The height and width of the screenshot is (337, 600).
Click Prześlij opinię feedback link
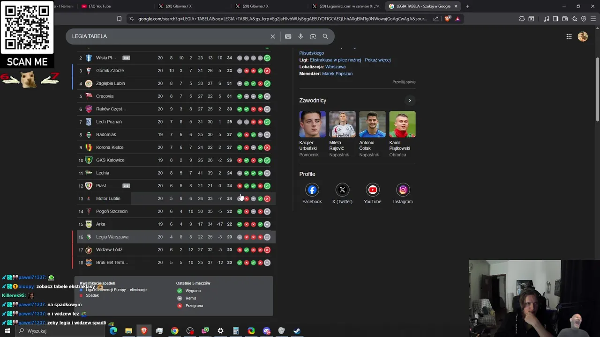(404, 82)
